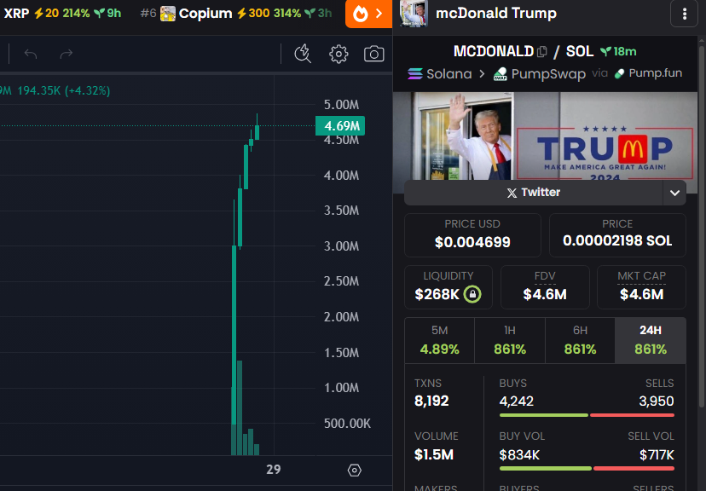706x491 pixels.
Task: Click the mcDonald Trump title
Action: (x=496, y=14)
